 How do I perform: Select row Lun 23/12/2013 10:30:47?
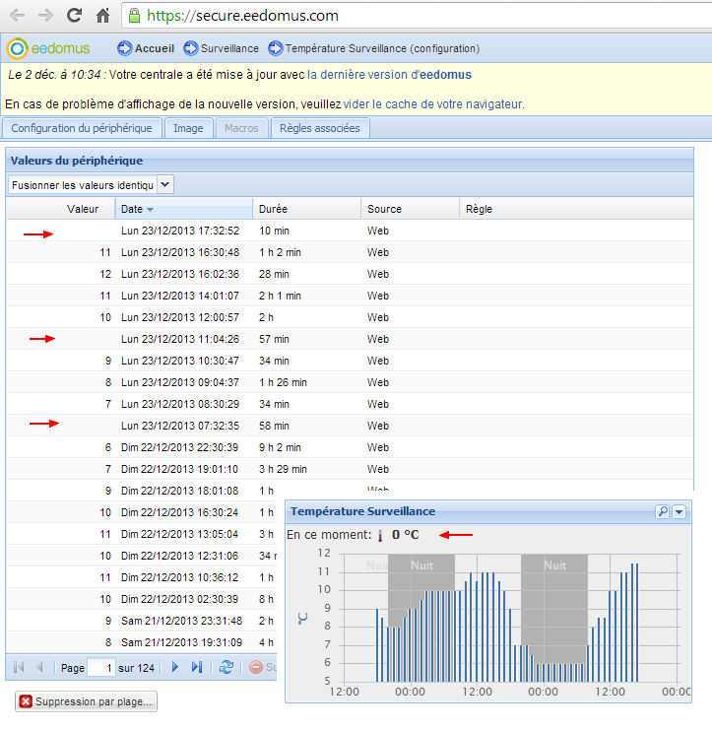point(350,361)
